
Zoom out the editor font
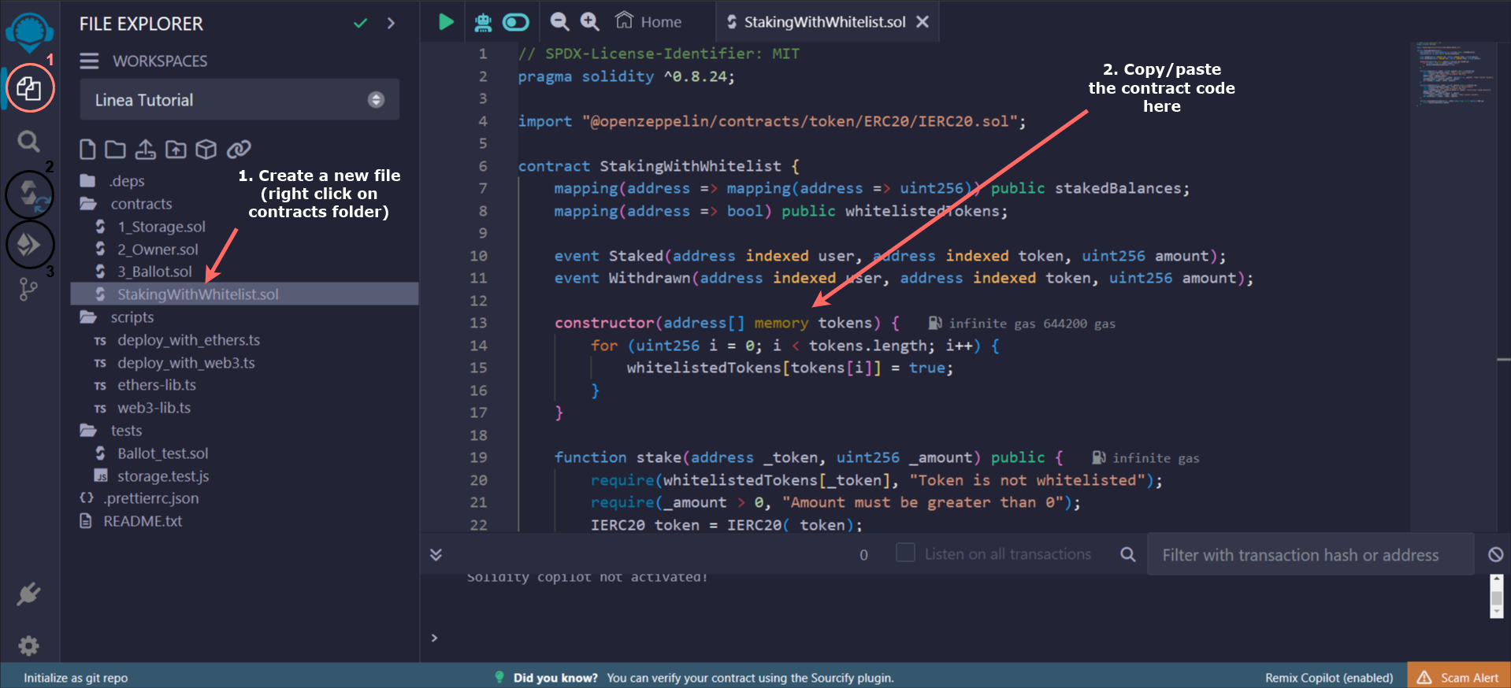[559, 22]
